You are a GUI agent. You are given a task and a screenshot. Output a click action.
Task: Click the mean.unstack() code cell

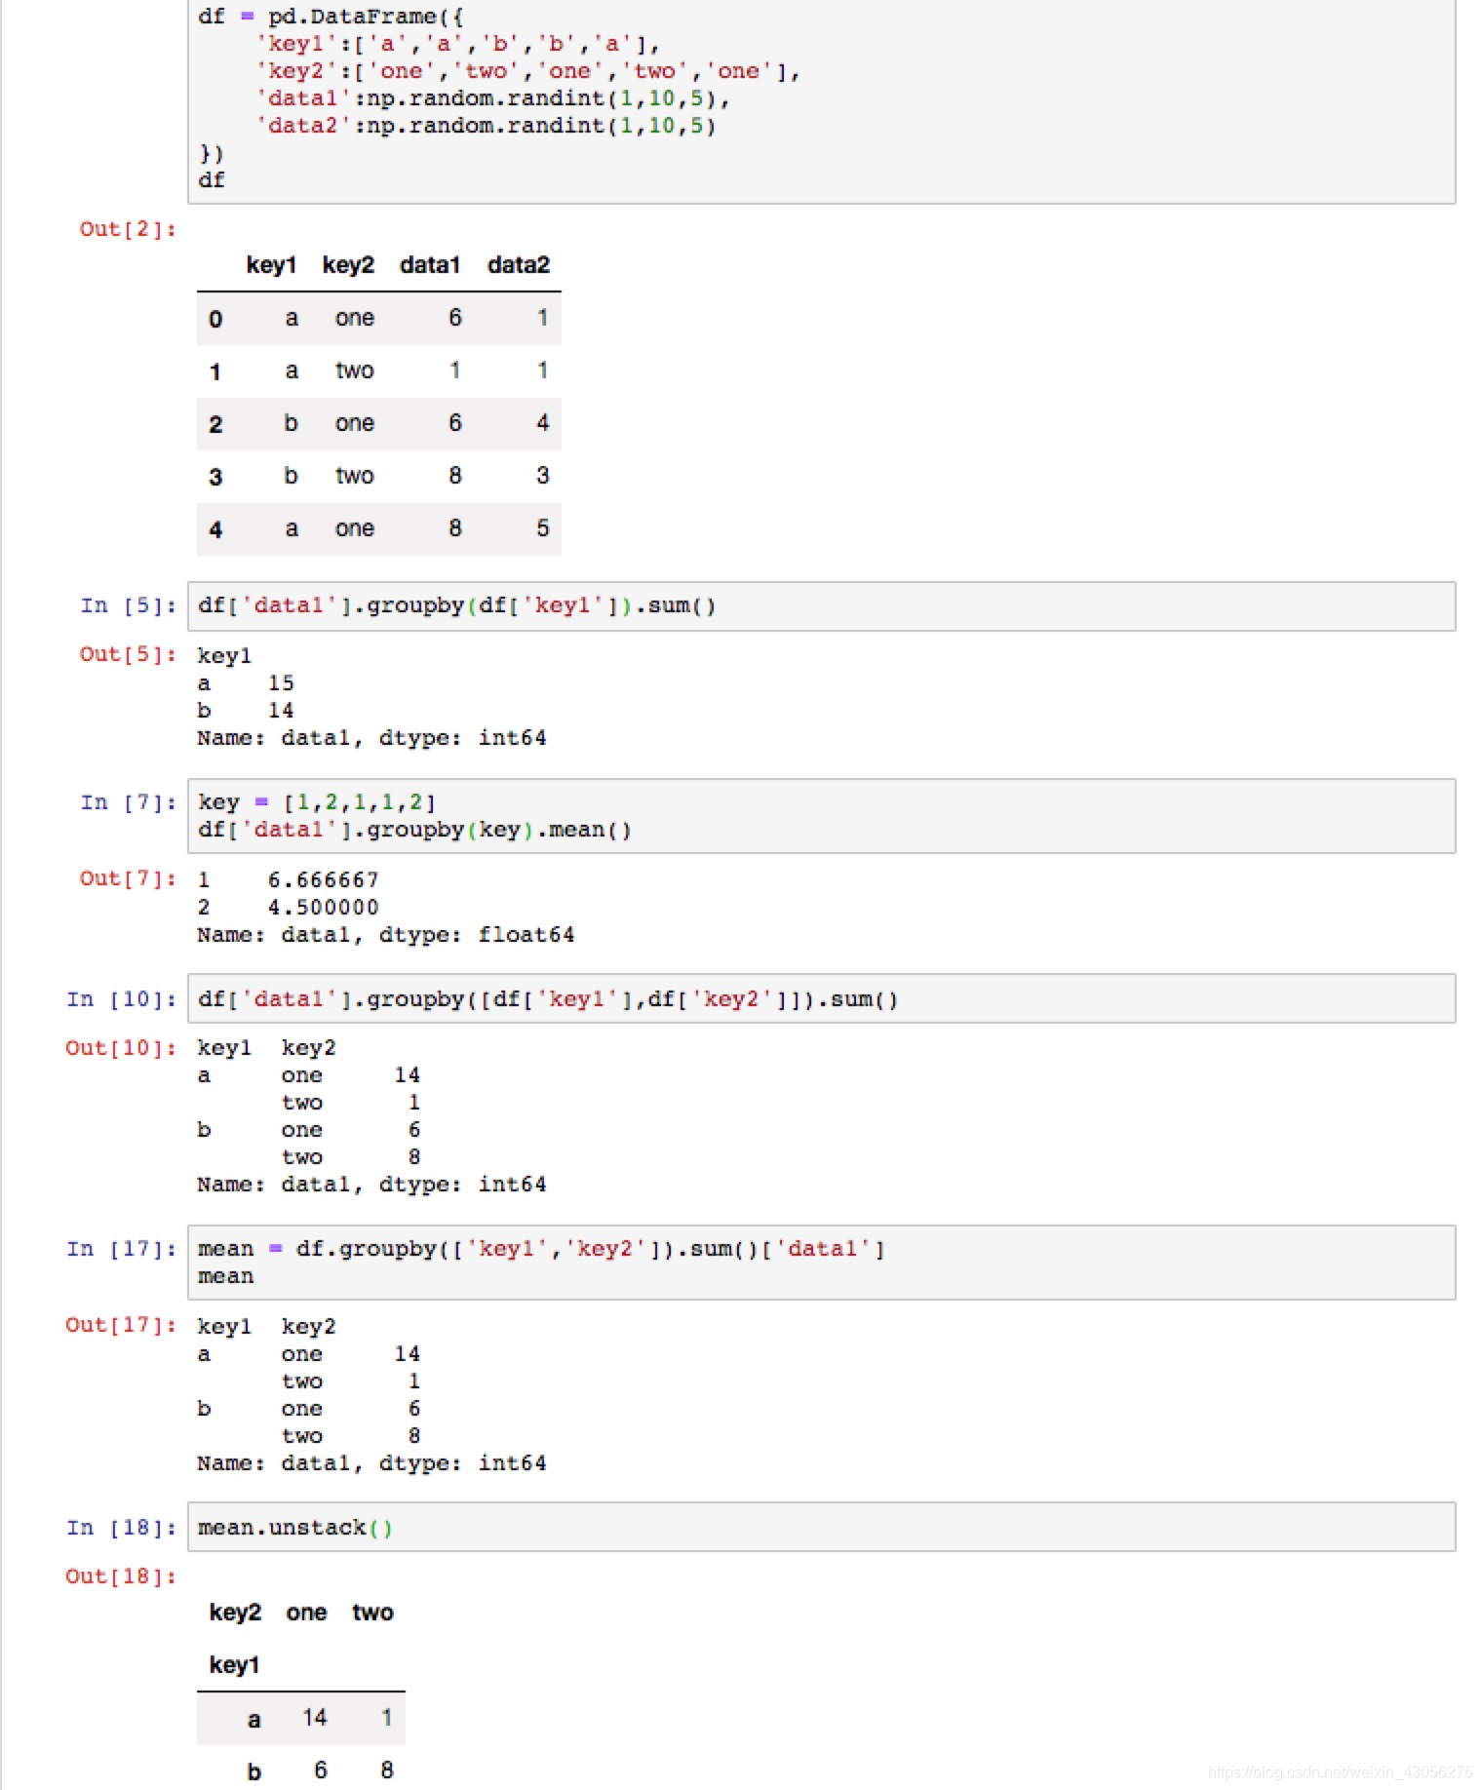821,1528
